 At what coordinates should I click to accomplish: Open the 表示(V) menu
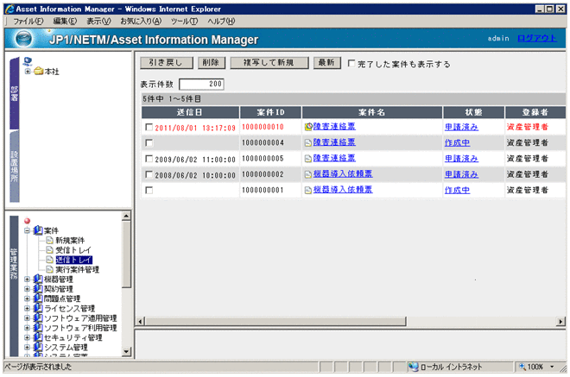coord(98,21)
